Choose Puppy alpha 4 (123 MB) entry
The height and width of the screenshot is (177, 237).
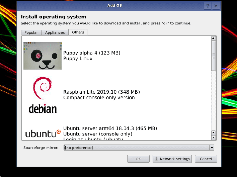click(92, 53)
